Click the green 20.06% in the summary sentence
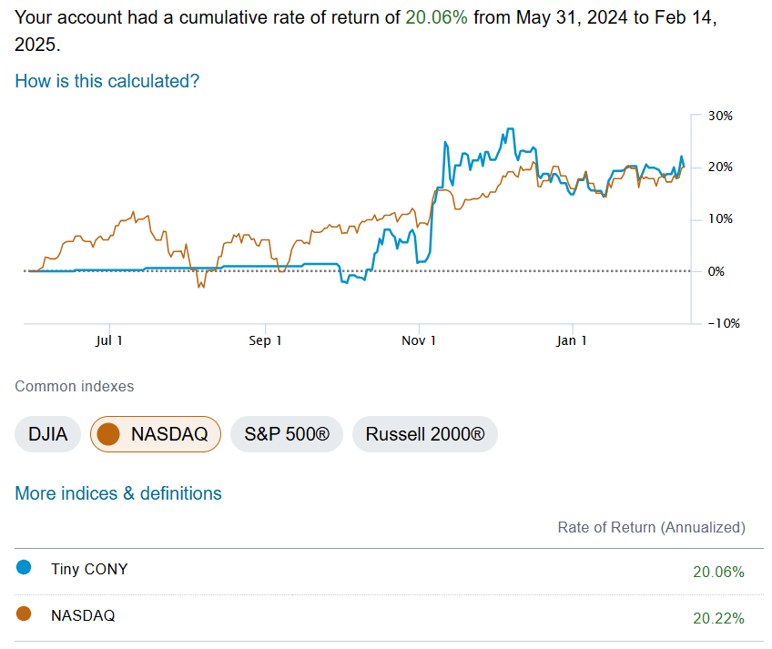The width and height of the screenshot is (772, 649). tap(436, 17)
